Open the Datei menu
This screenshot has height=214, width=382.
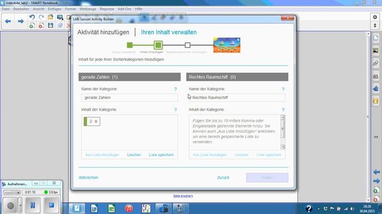tap(5, 9)
